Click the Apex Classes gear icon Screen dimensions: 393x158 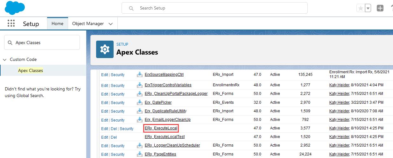tap(105, 49)
